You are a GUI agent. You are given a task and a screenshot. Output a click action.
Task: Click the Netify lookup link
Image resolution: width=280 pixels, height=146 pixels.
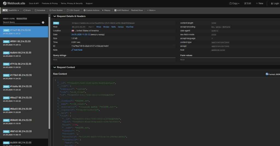pos(113,27)
